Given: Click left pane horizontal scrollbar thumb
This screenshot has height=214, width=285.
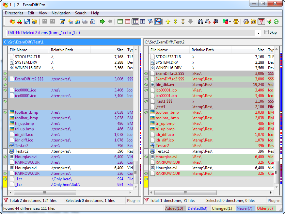Looking at the screenshot, I should pyautogui.click(x=45, y=192).
